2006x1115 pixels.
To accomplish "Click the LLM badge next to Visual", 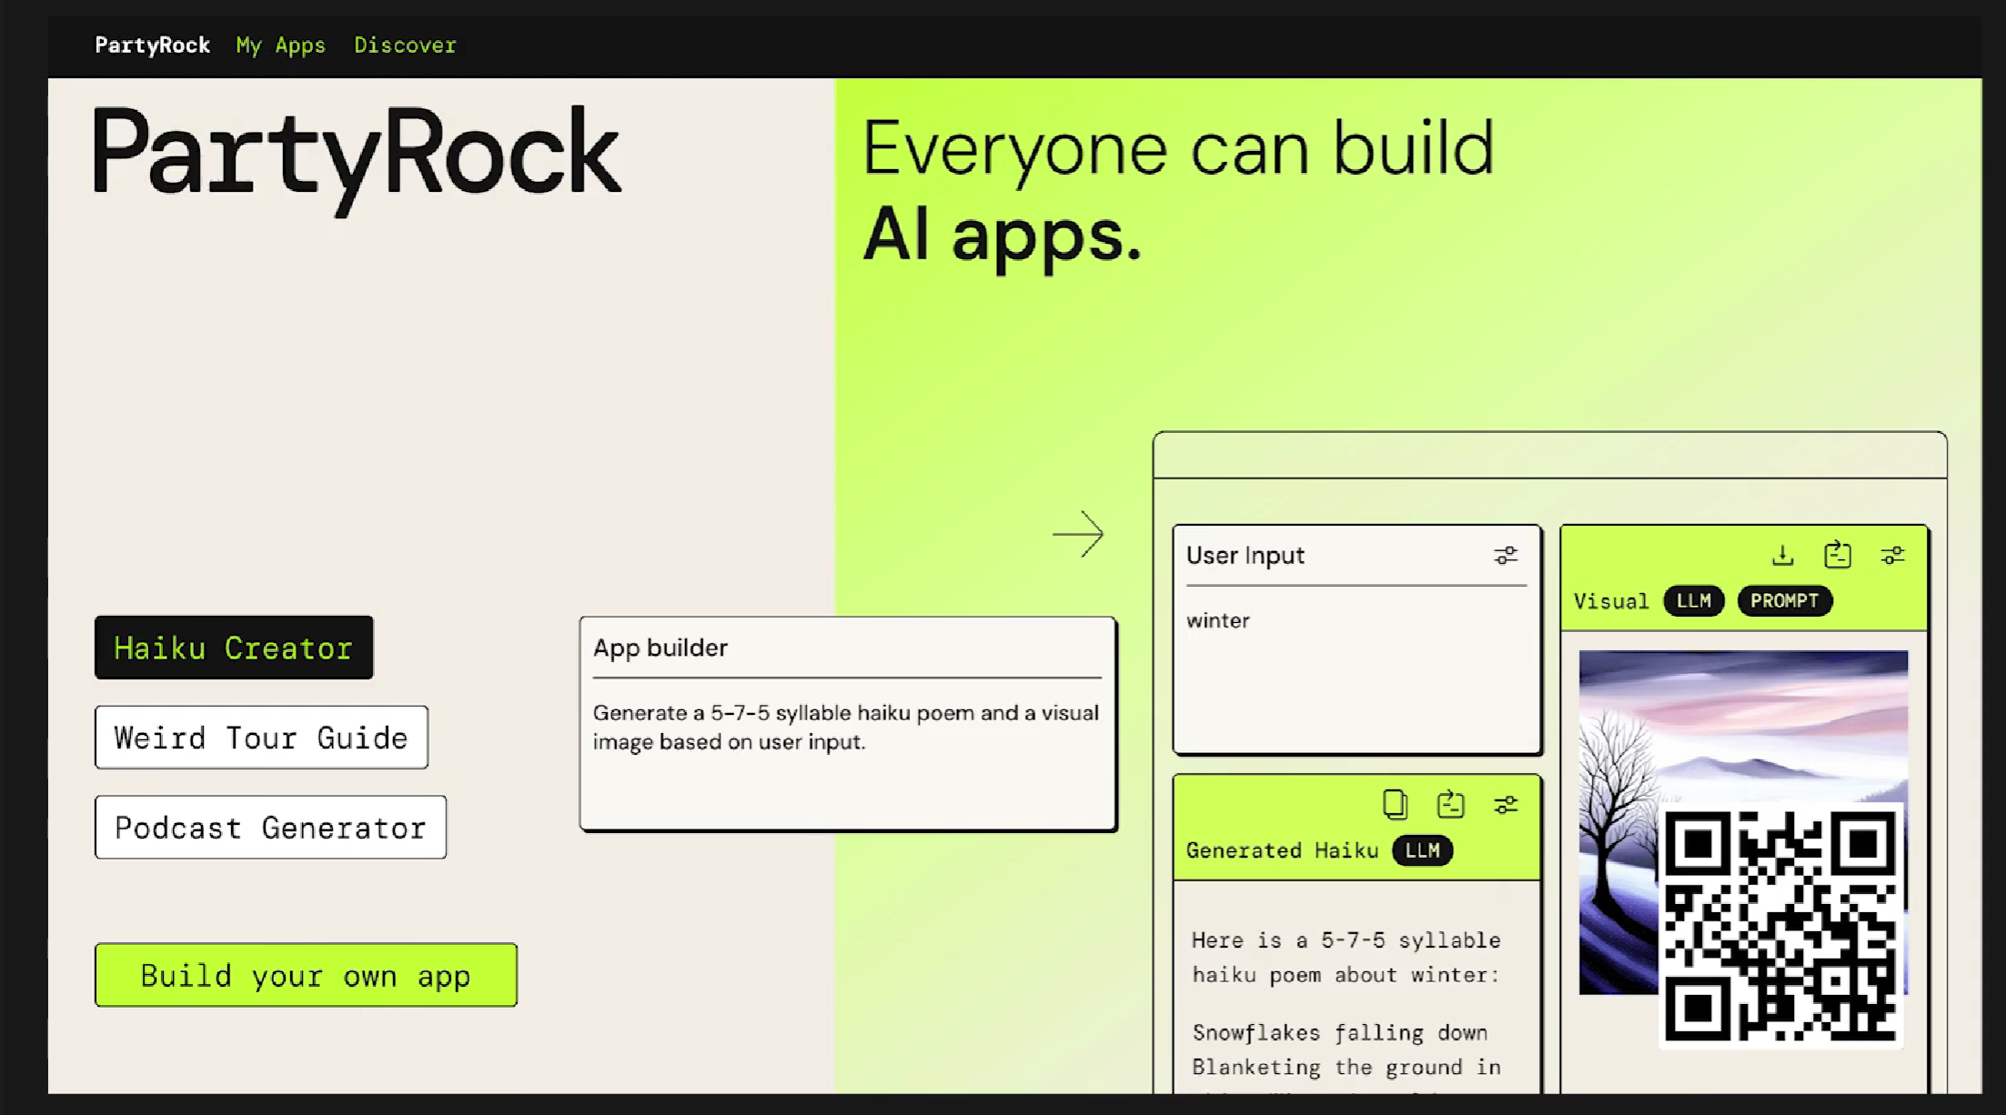I will [1693, 601].
